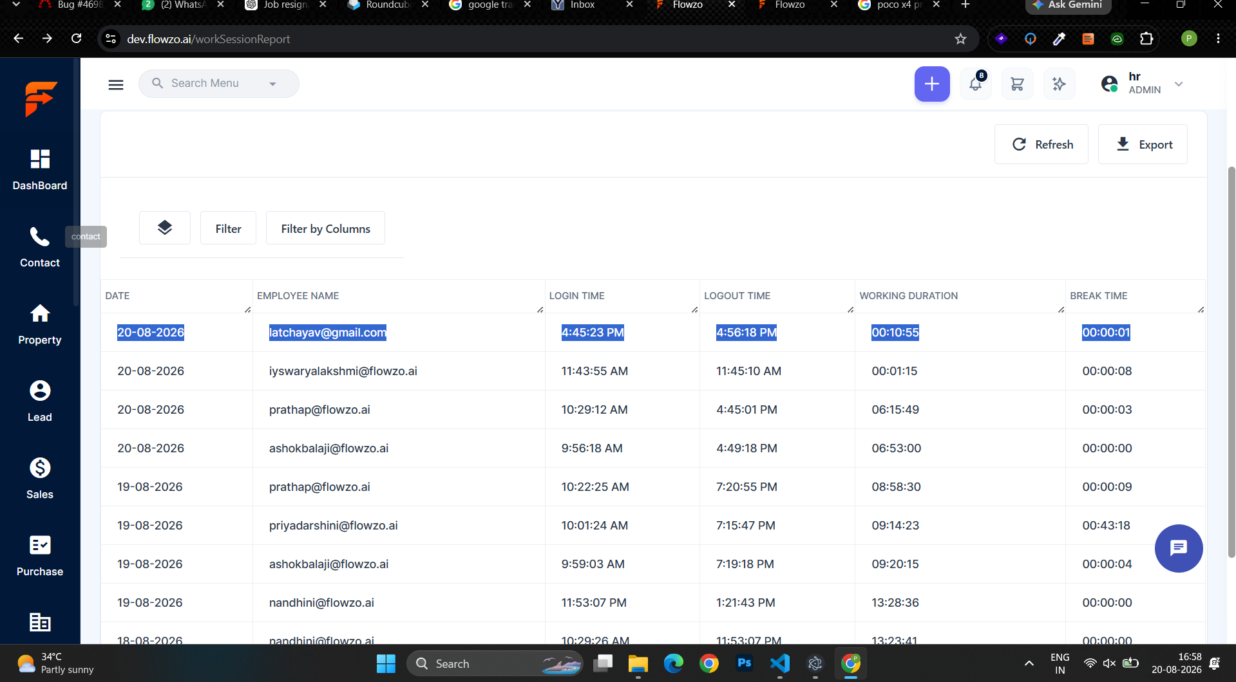Open the floating chat bubble button

1179,548
